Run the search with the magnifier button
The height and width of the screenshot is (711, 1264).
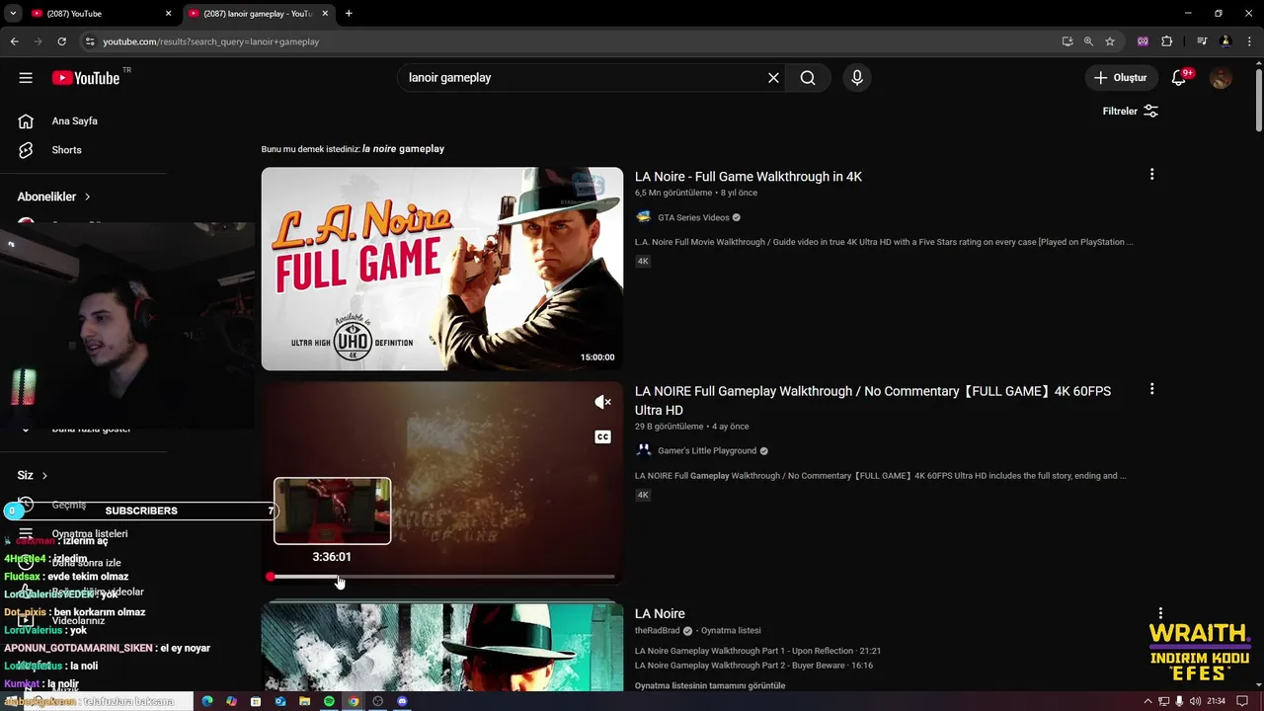[x=808, y=78]
